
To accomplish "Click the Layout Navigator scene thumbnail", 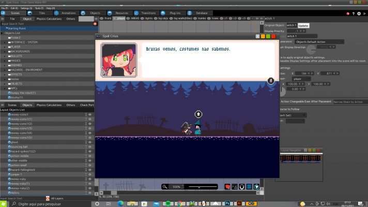I will 301,158.
